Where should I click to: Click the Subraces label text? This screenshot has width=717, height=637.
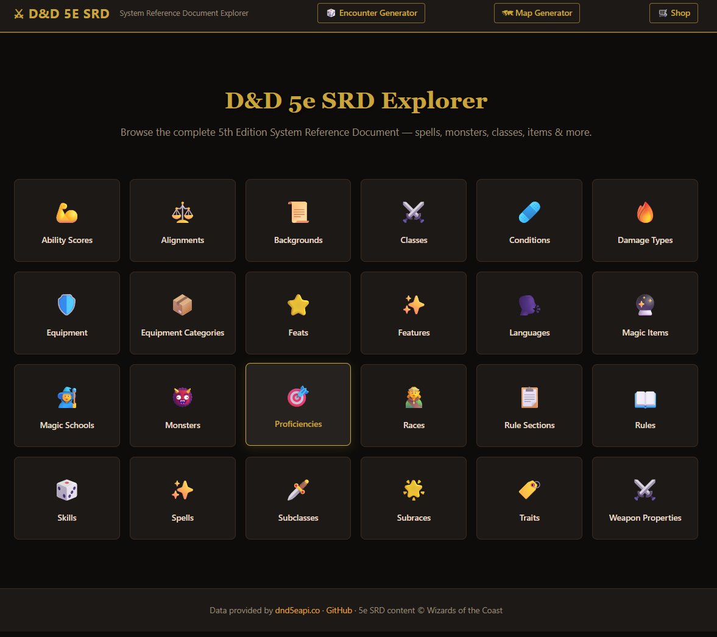click(414, 518)
